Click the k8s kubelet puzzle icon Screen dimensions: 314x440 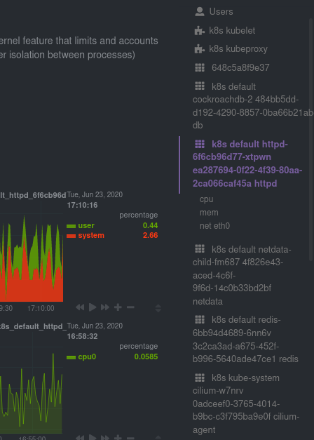(x=199, y=31)
